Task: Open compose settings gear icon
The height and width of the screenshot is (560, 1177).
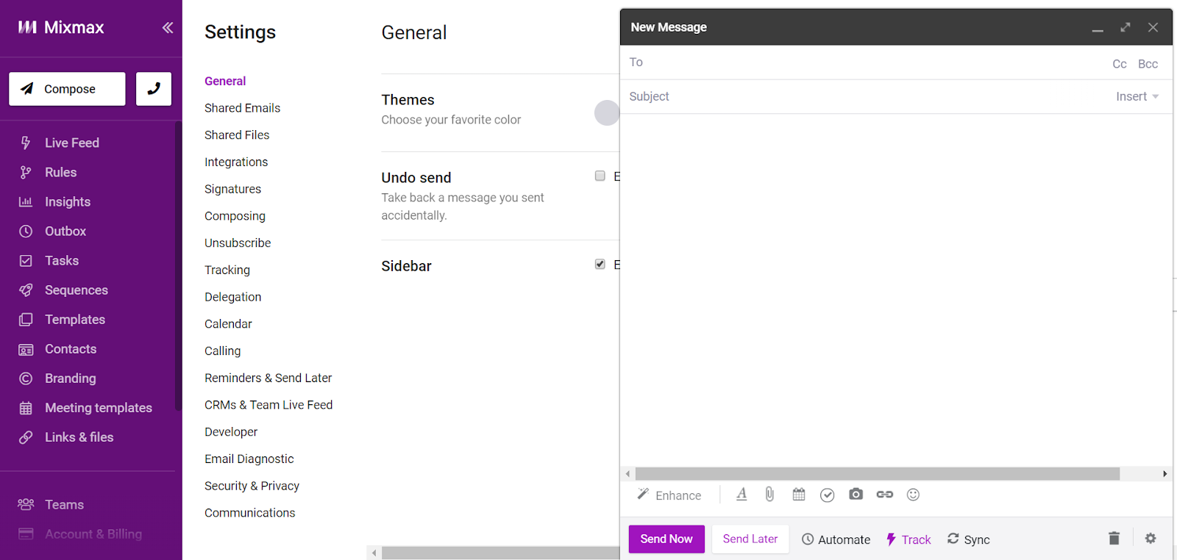Action: [x=1151, y=539]
